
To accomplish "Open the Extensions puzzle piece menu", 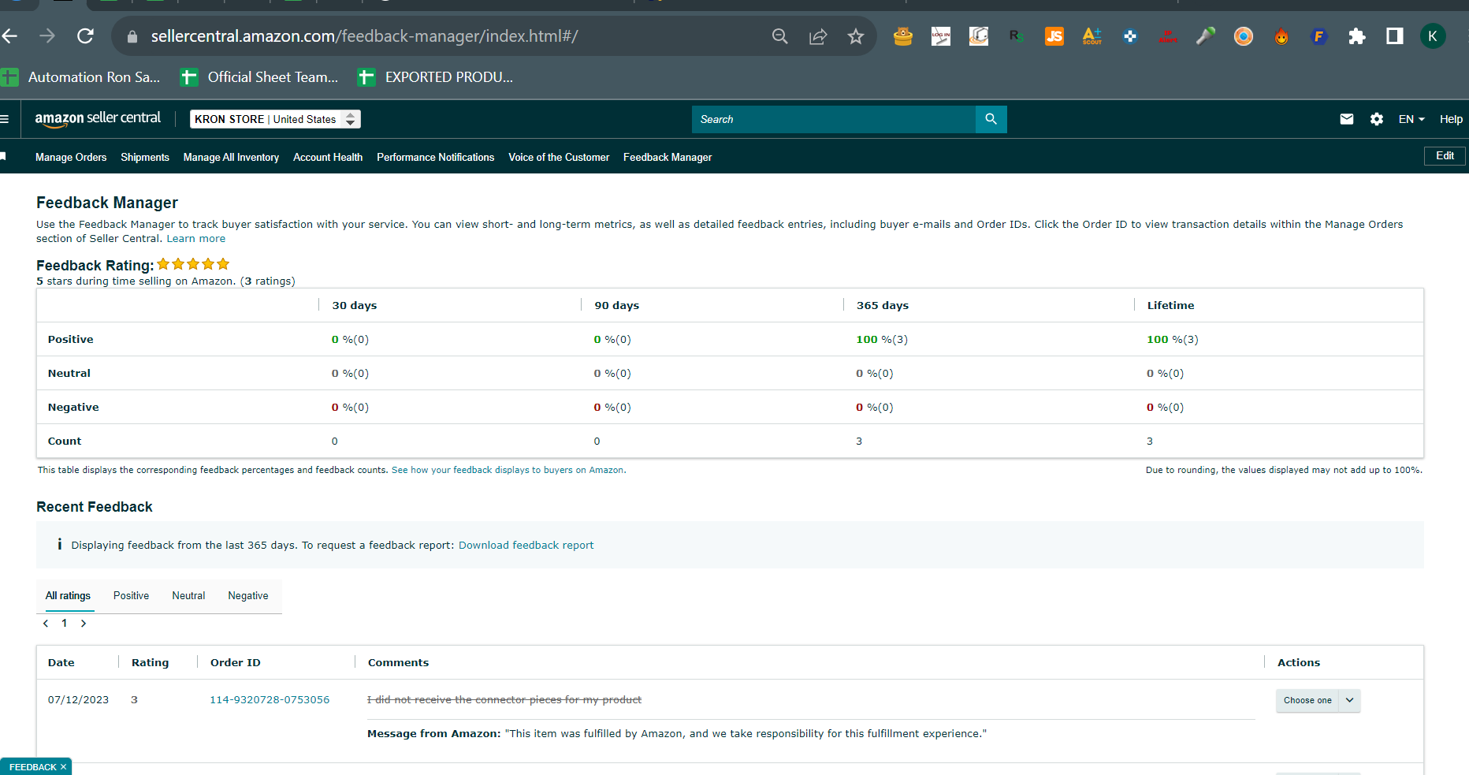I will [x=1357, y=36].
